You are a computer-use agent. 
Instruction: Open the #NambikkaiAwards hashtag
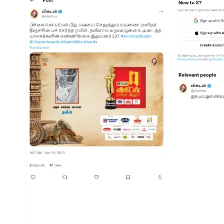point(79,42)
